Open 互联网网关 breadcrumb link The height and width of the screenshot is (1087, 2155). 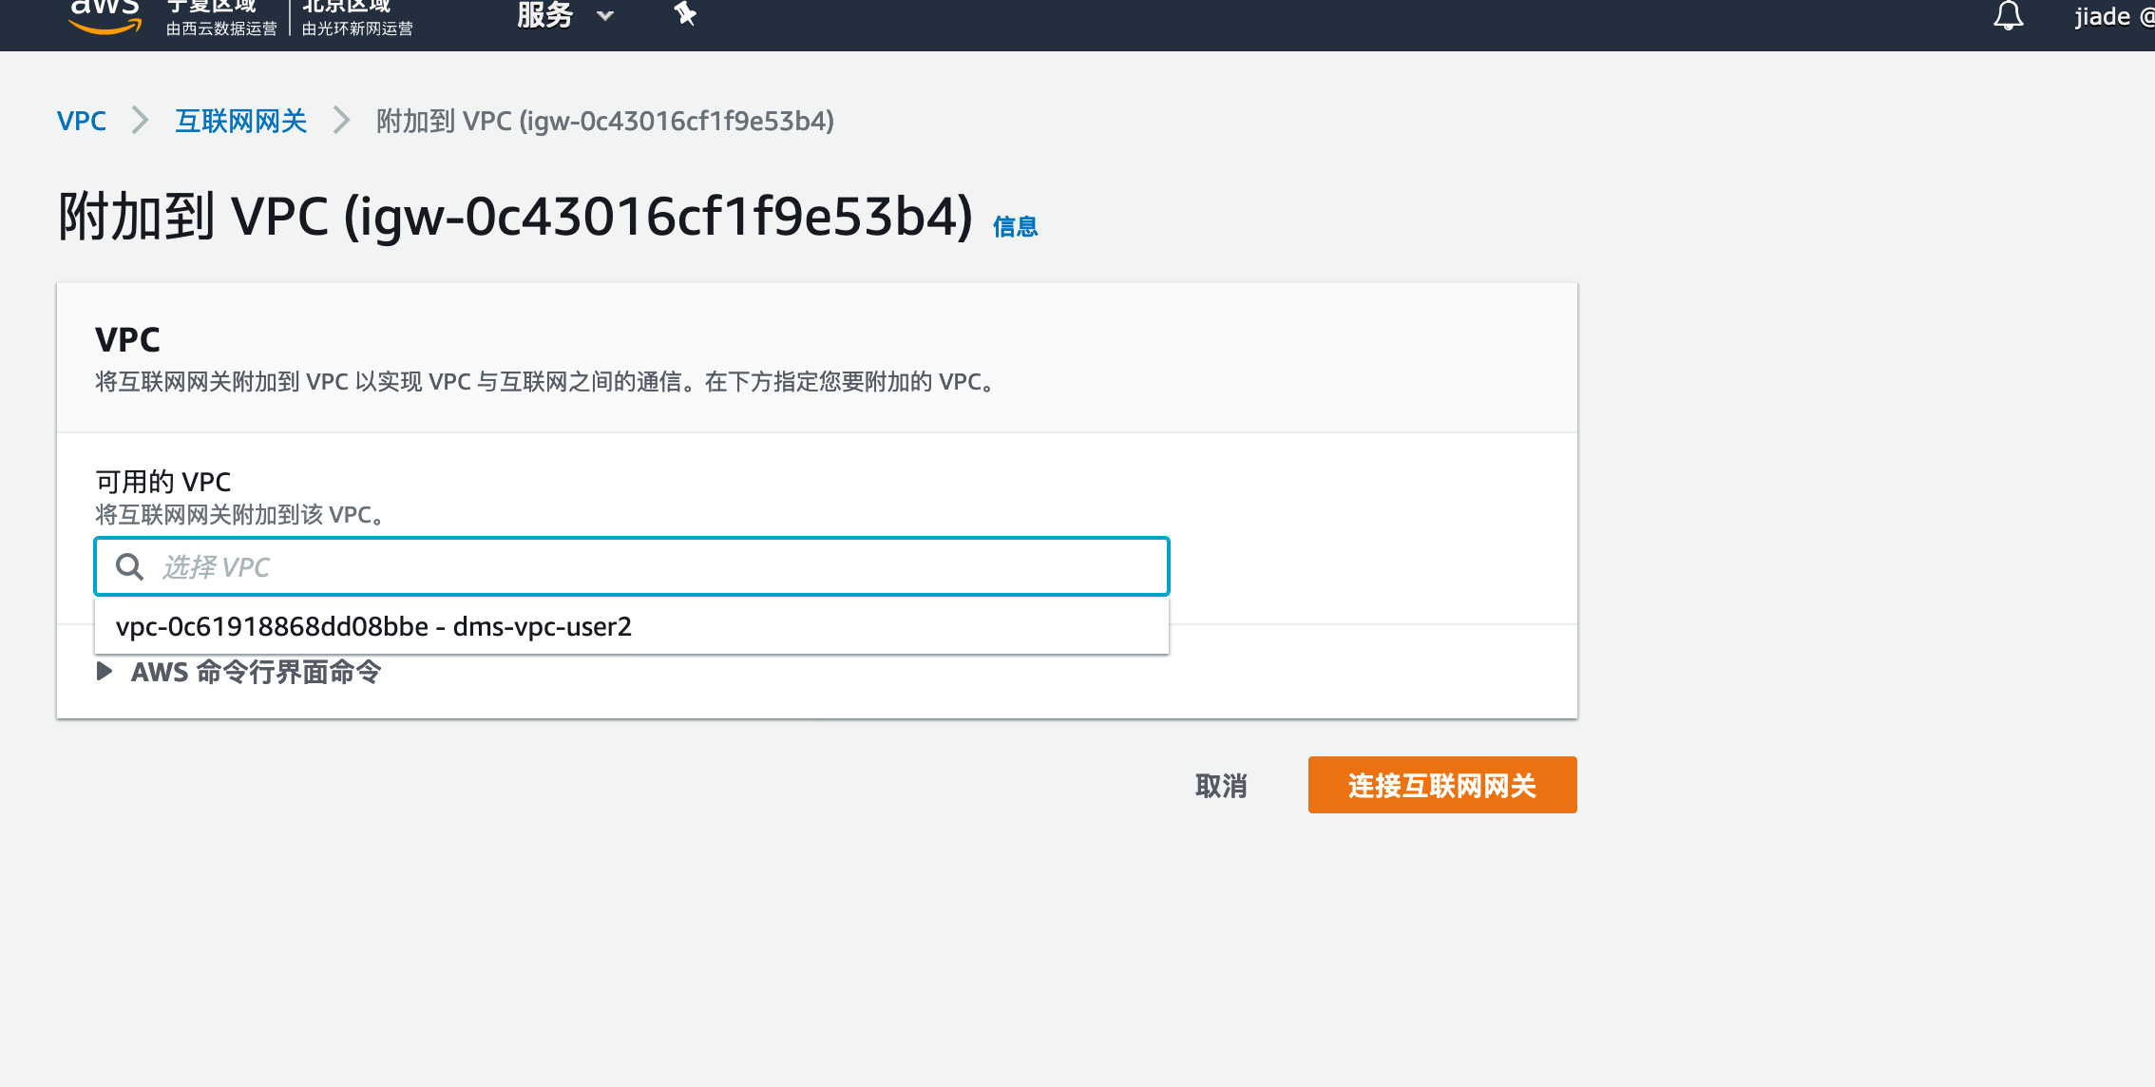[241, 121]
